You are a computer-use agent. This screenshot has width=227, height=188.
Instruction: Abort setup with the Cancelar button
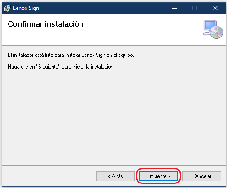[202, 176]
